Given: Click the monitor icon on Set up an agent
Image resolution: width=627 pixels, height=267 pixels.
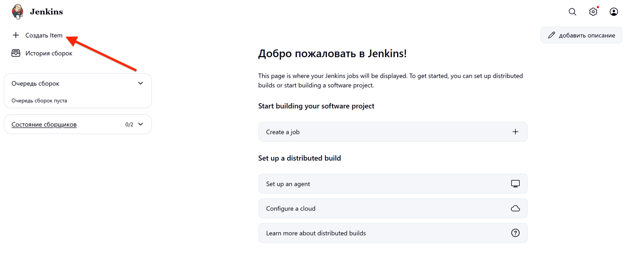Looking at the screenshot, I should coord(515,184).
